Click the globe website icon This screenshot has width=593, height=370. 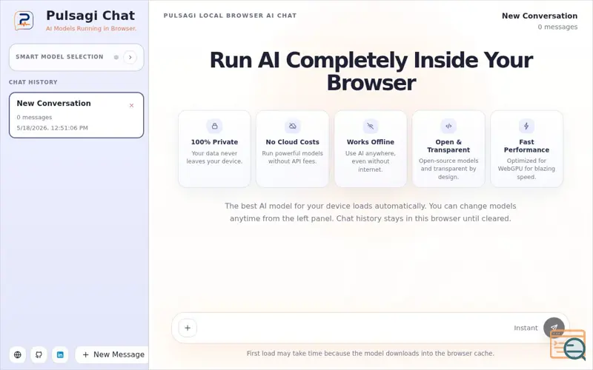pos(17,354)
